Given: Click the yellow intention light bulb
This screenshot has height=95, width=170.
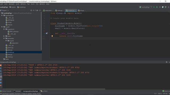Looking at the screenshot, I should click(x=52, y=36).
